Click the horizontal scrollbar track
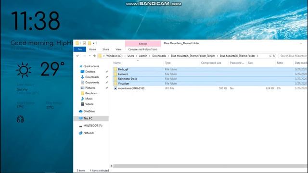This screenshot has height=173, width=308. point(210,166)
